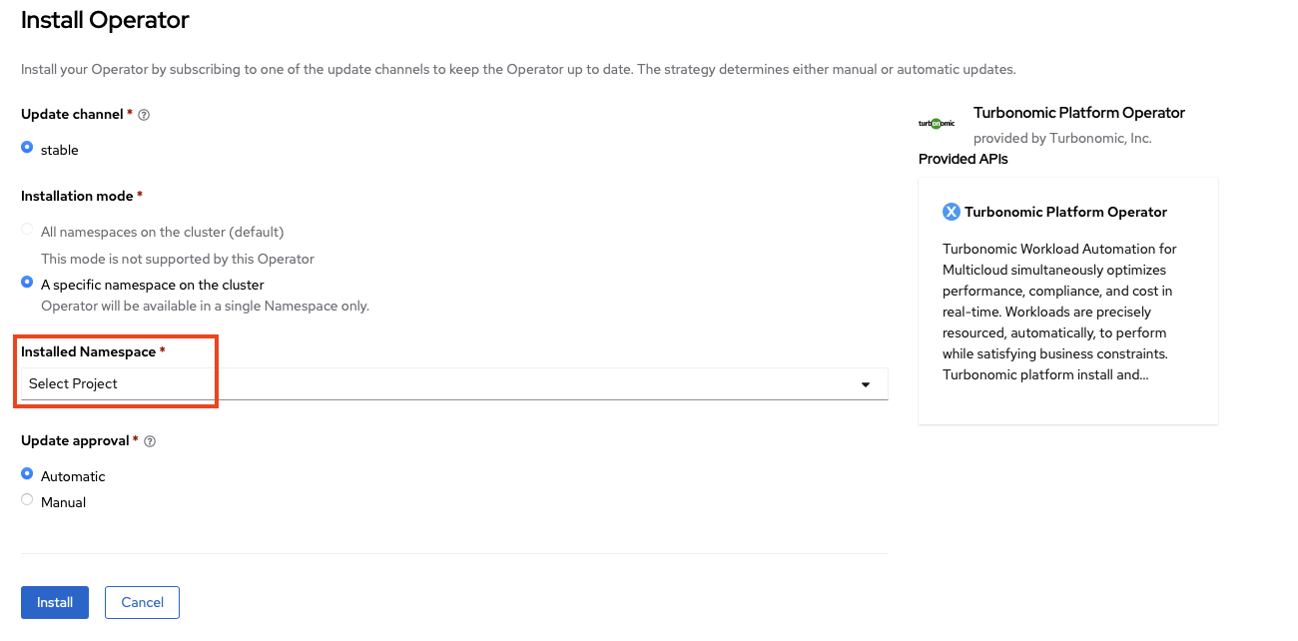The width and height of the screenshot is (1298, 641).
Task: Click the Turbonomic Platform Operator API card title
Action: [1065, 212]
